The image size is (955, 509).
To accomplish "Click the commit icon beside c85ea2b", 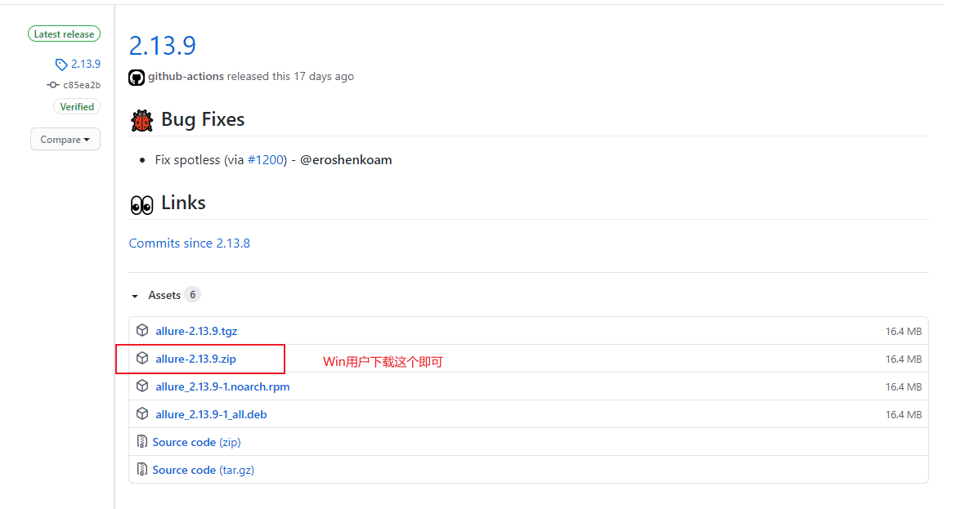I will (x=53, y=85).
